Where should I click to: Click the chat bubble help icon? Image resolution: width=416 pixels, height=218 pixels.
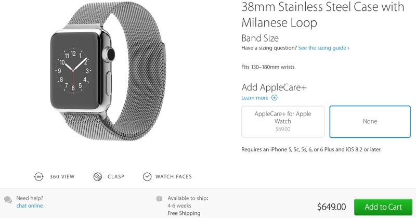pos(8,200)
